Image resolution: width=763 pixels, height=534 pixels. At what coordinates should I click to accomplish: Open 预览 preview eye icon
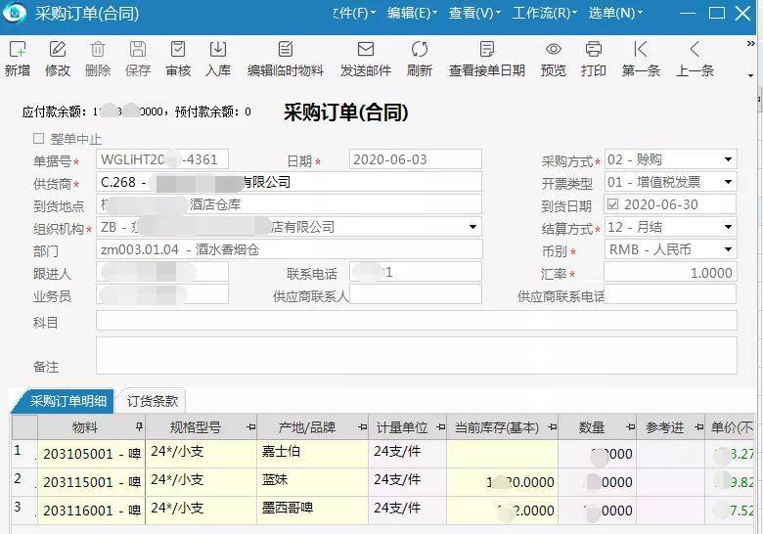pos(554,49)
